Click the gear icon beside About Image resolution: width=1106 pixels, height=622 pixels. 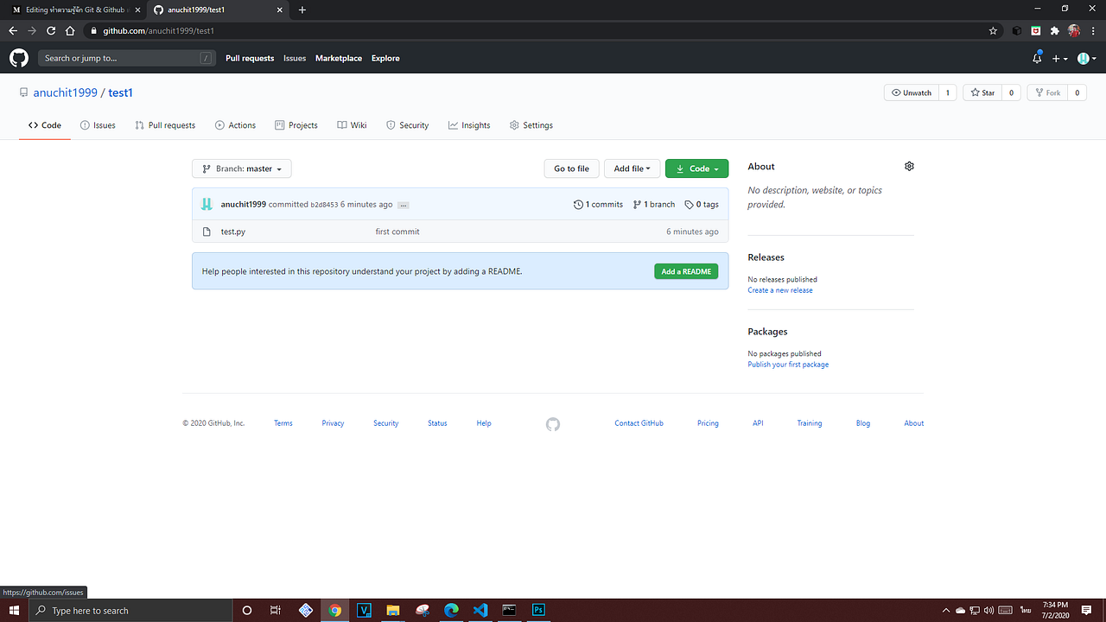[x=908, y=166]
